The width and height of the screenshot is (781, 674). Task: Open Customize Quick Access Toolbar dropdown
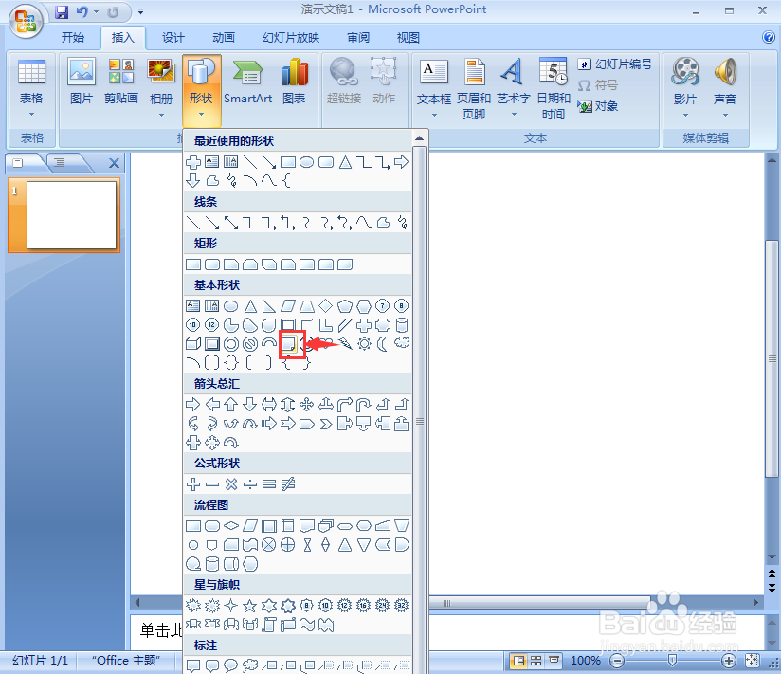[140, 11]
